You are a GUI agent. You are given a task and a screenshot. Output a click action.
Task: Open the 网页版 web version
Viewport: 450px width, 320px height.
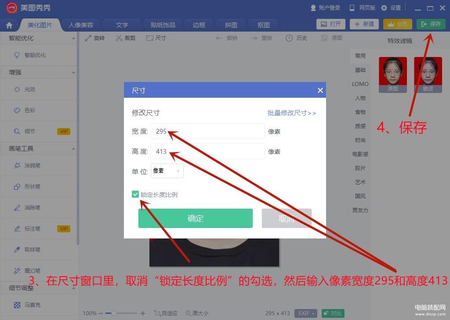click(362, 8)
